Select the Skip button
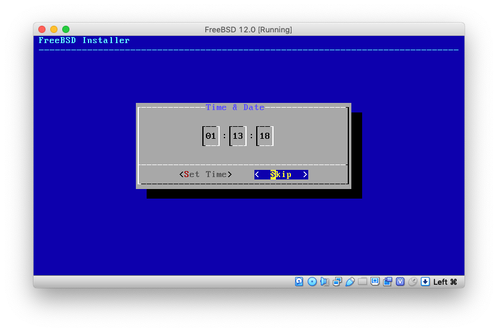Viewport: 498px width, 332px height. coord(281,175)
